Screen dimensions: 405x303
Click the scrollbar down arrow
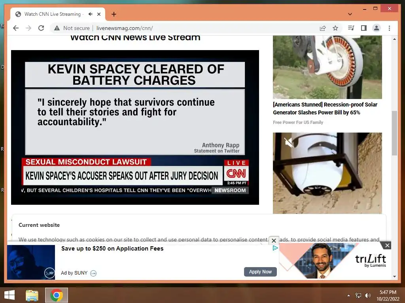394,277
